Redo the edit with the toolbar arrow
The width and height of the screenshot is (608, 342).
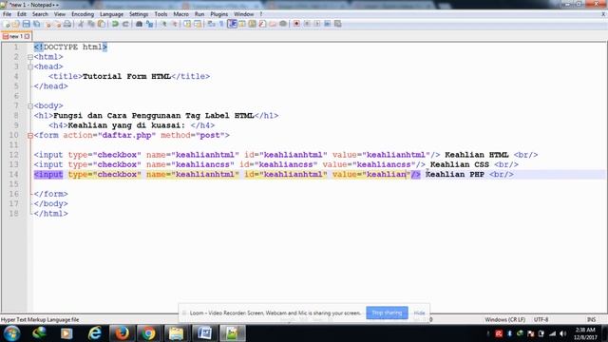[x=125, y=24]
